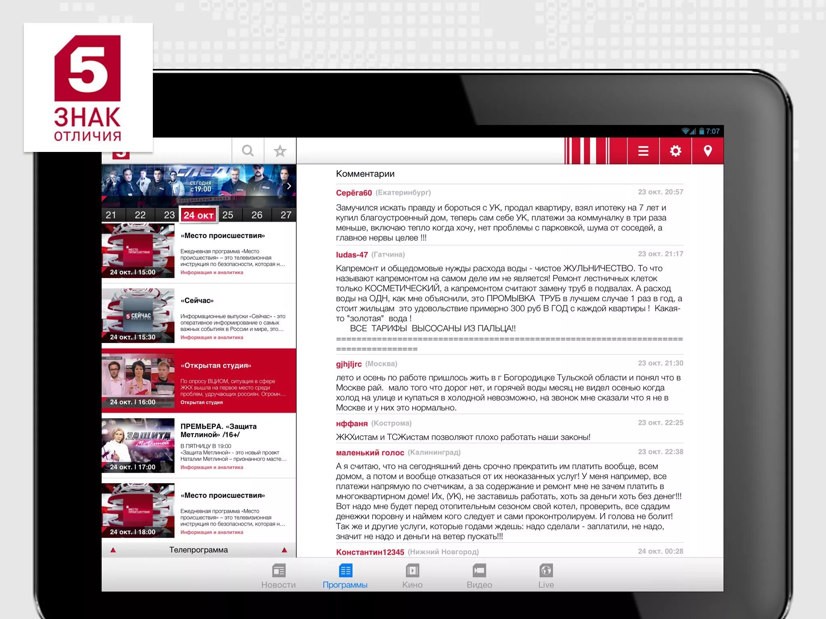Open ПРЕМЬЕРА «Защита Метлиной» /16+/ title

pos(219,430)
